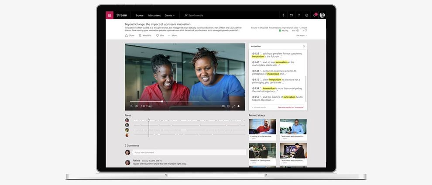Select the third face avatar in Faces
432x185 pixels.
(x=127, y=130)
